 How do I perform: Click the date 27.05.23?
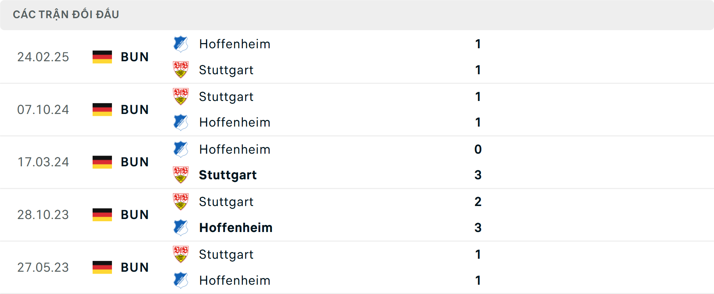click(x=43, y=267)
